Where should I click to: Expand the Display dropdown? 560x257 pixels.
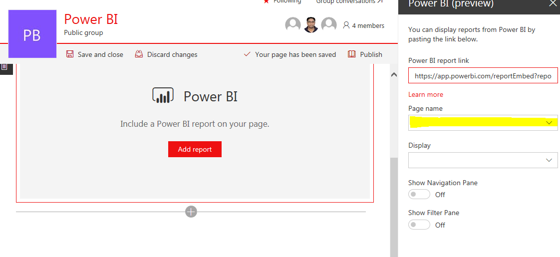(x=483, y=160)
